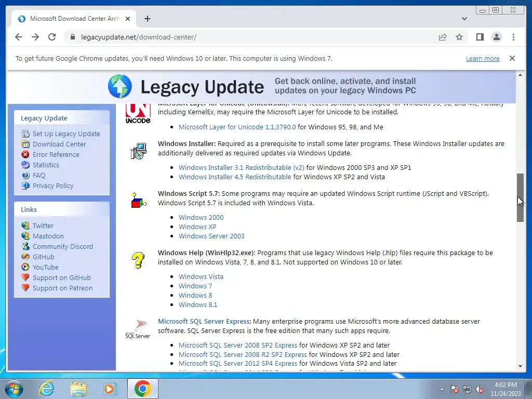
Task: Open Set Up Legacy Update in sidebar
Action: (66, 134)
